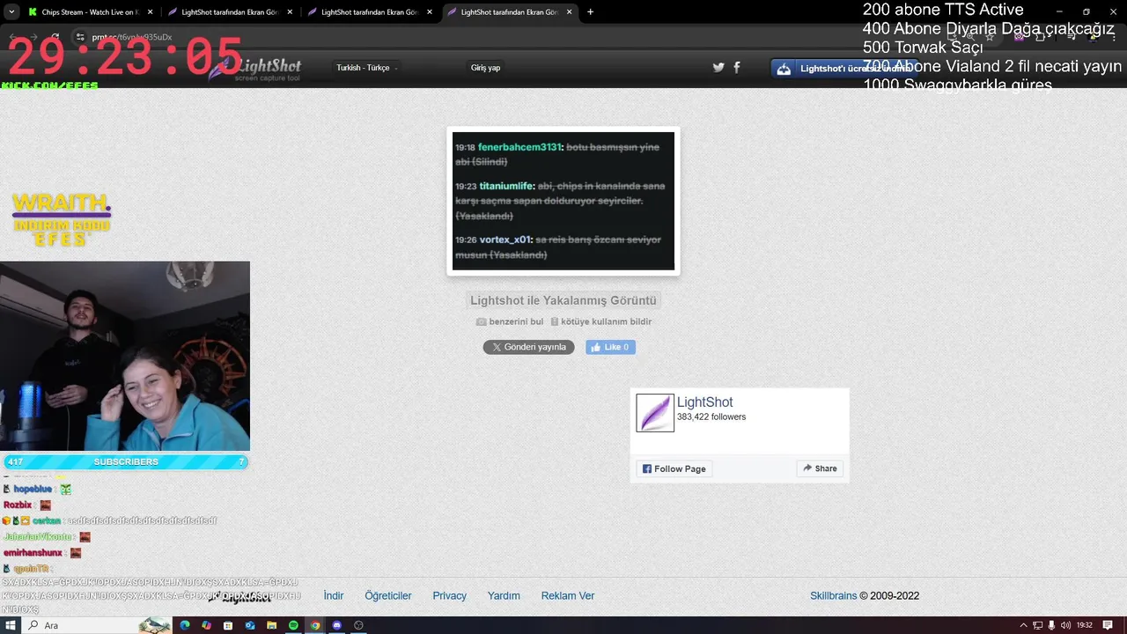Open Google Chrome from the taskbar
This screenshot has width=1127, height=634.
[315, 625]
